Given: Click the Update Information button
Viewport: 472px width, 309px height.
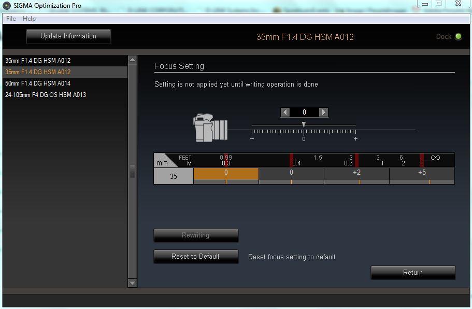Looking at the screenshot, I should [68, 36].
